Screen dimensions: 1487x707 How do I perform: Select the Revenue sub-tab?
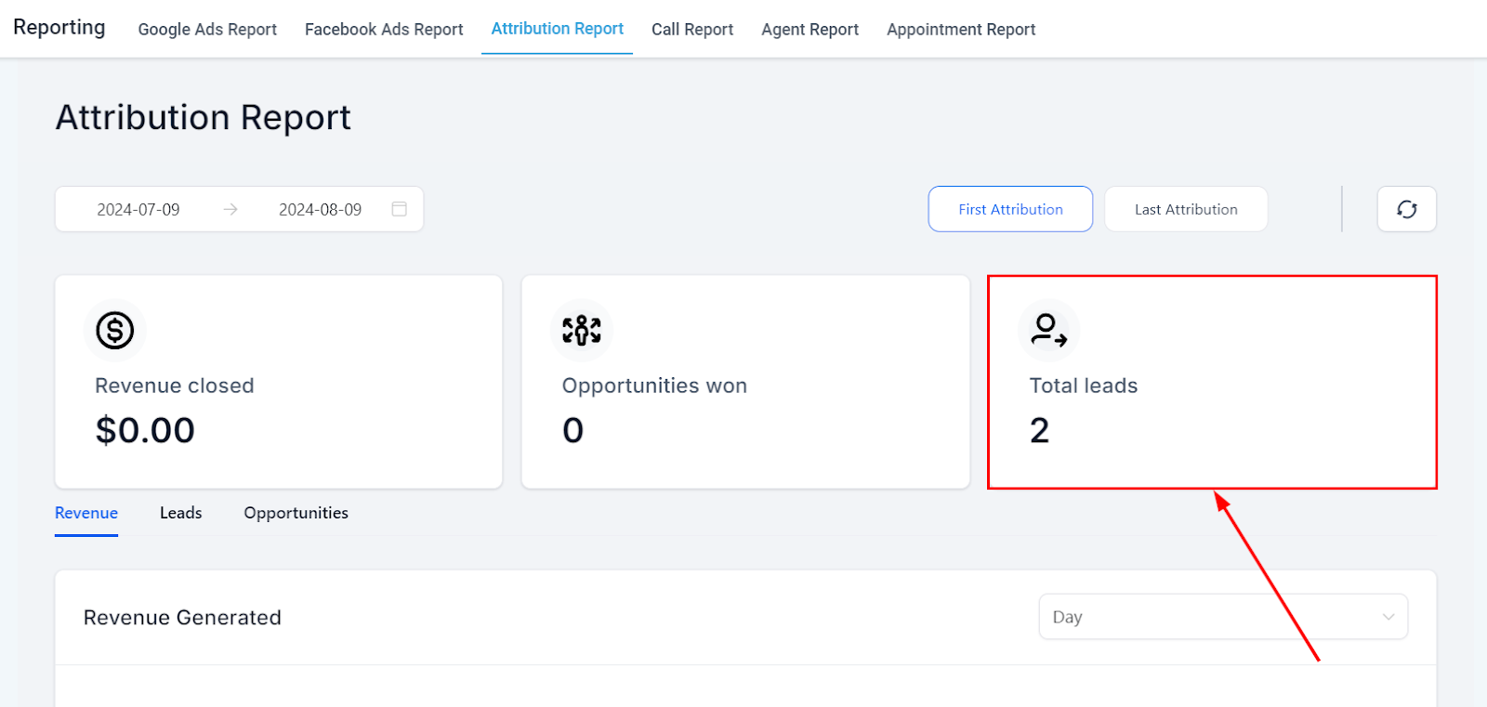[86, 513]
